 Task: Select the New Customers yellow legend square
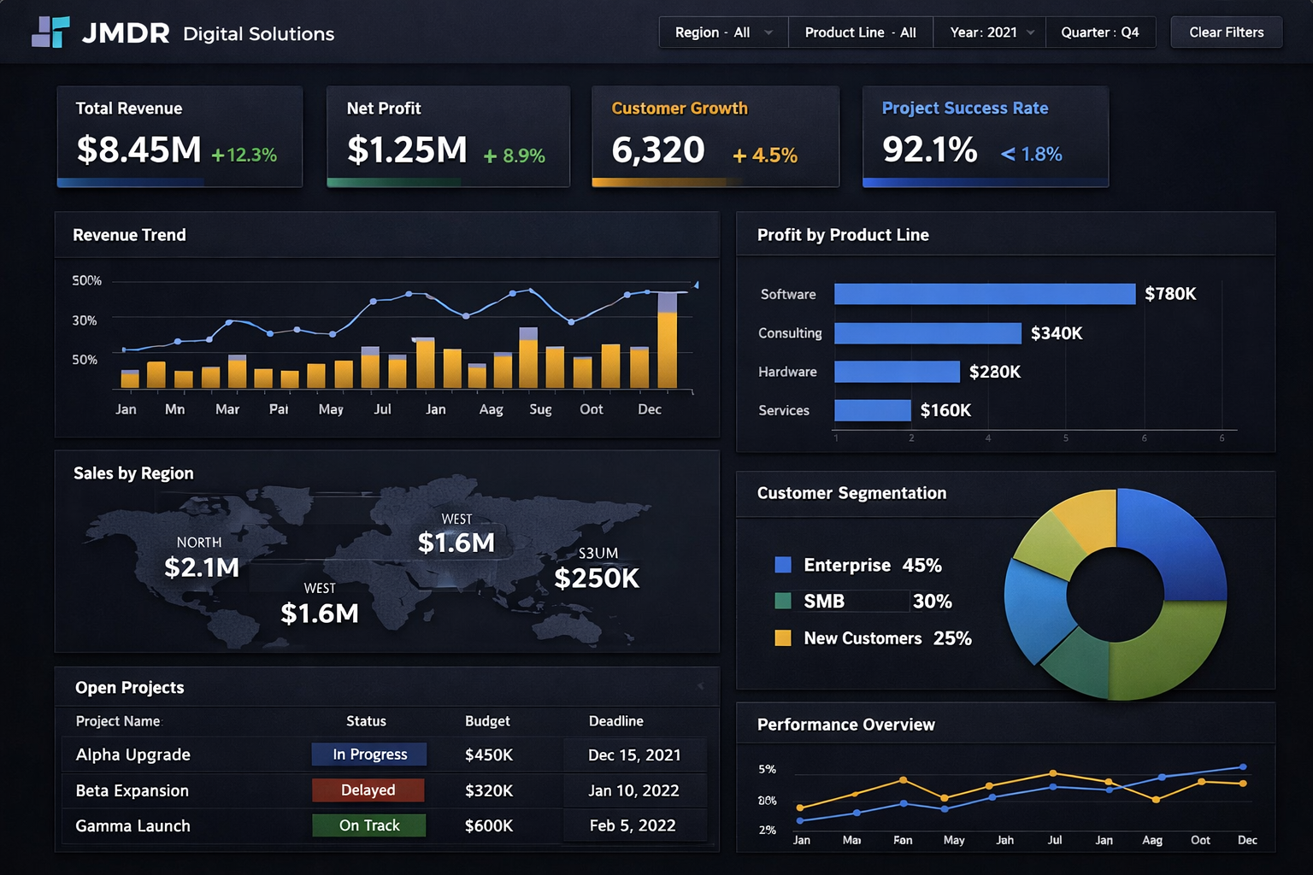pos(783,638)
